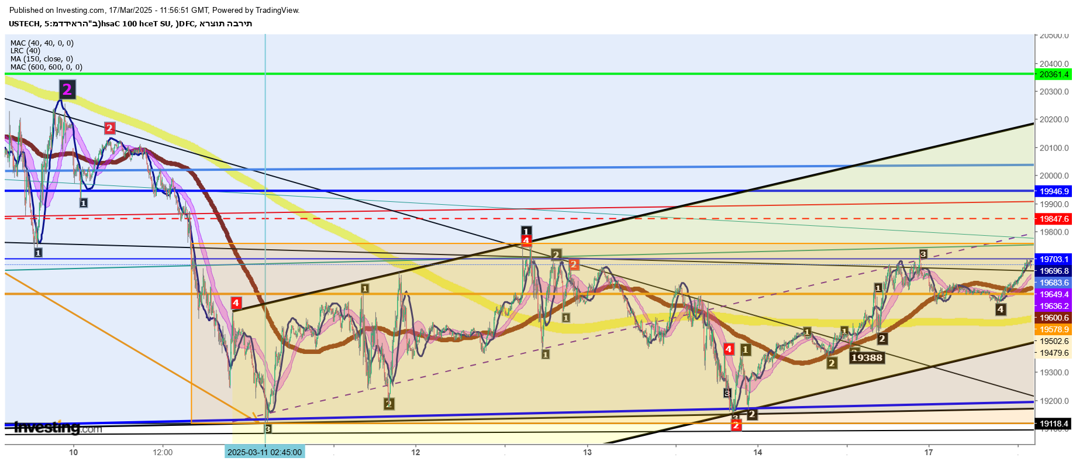Click the 20400.0 price axis tick
1076x461 pixels.
pos(1054,64)
